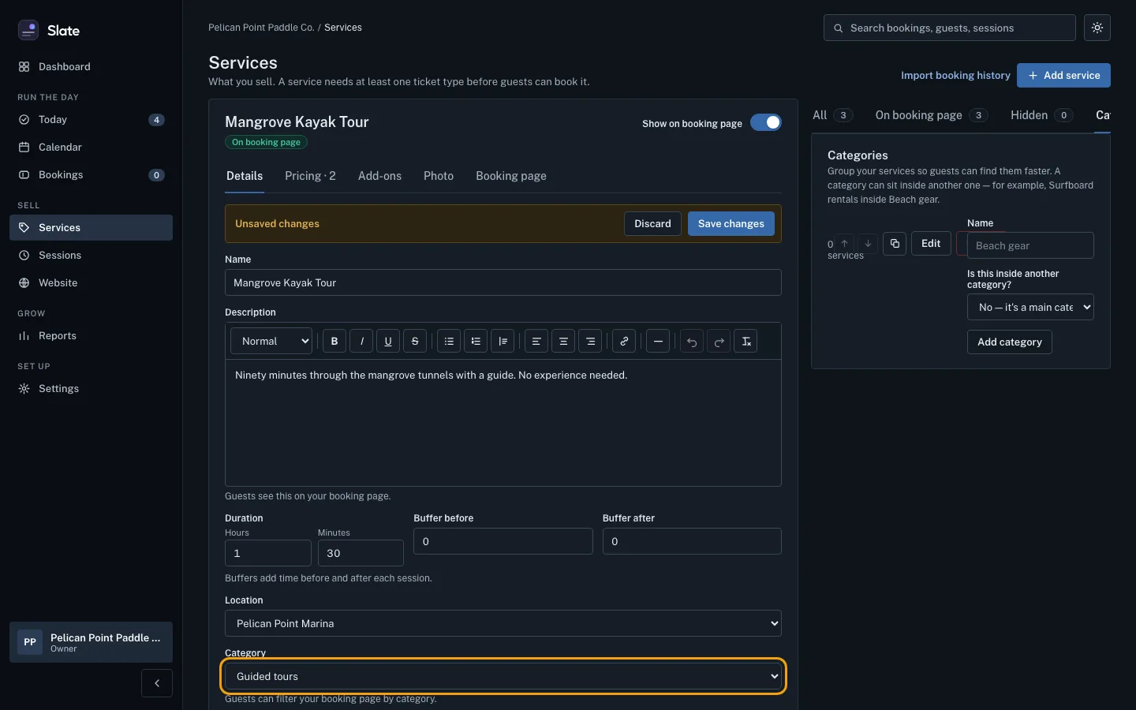Open the Pelican Point Paddle account switcher
The image size is (1136, 710).
(x=91, y=642)
